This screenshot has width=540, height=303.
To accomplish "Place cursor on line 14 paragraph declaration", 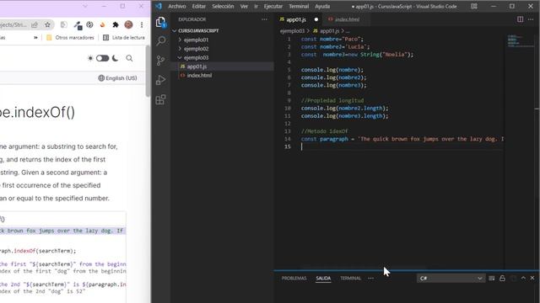I will (402, 139).
